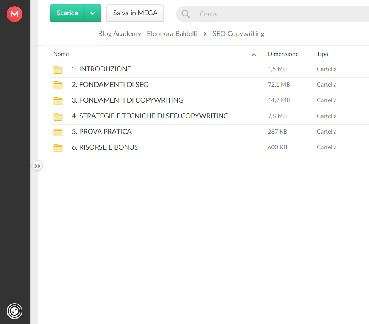Click the SEO Copywriting breadcrumb
Screen dimensions: 369x324
pos(239,34)
